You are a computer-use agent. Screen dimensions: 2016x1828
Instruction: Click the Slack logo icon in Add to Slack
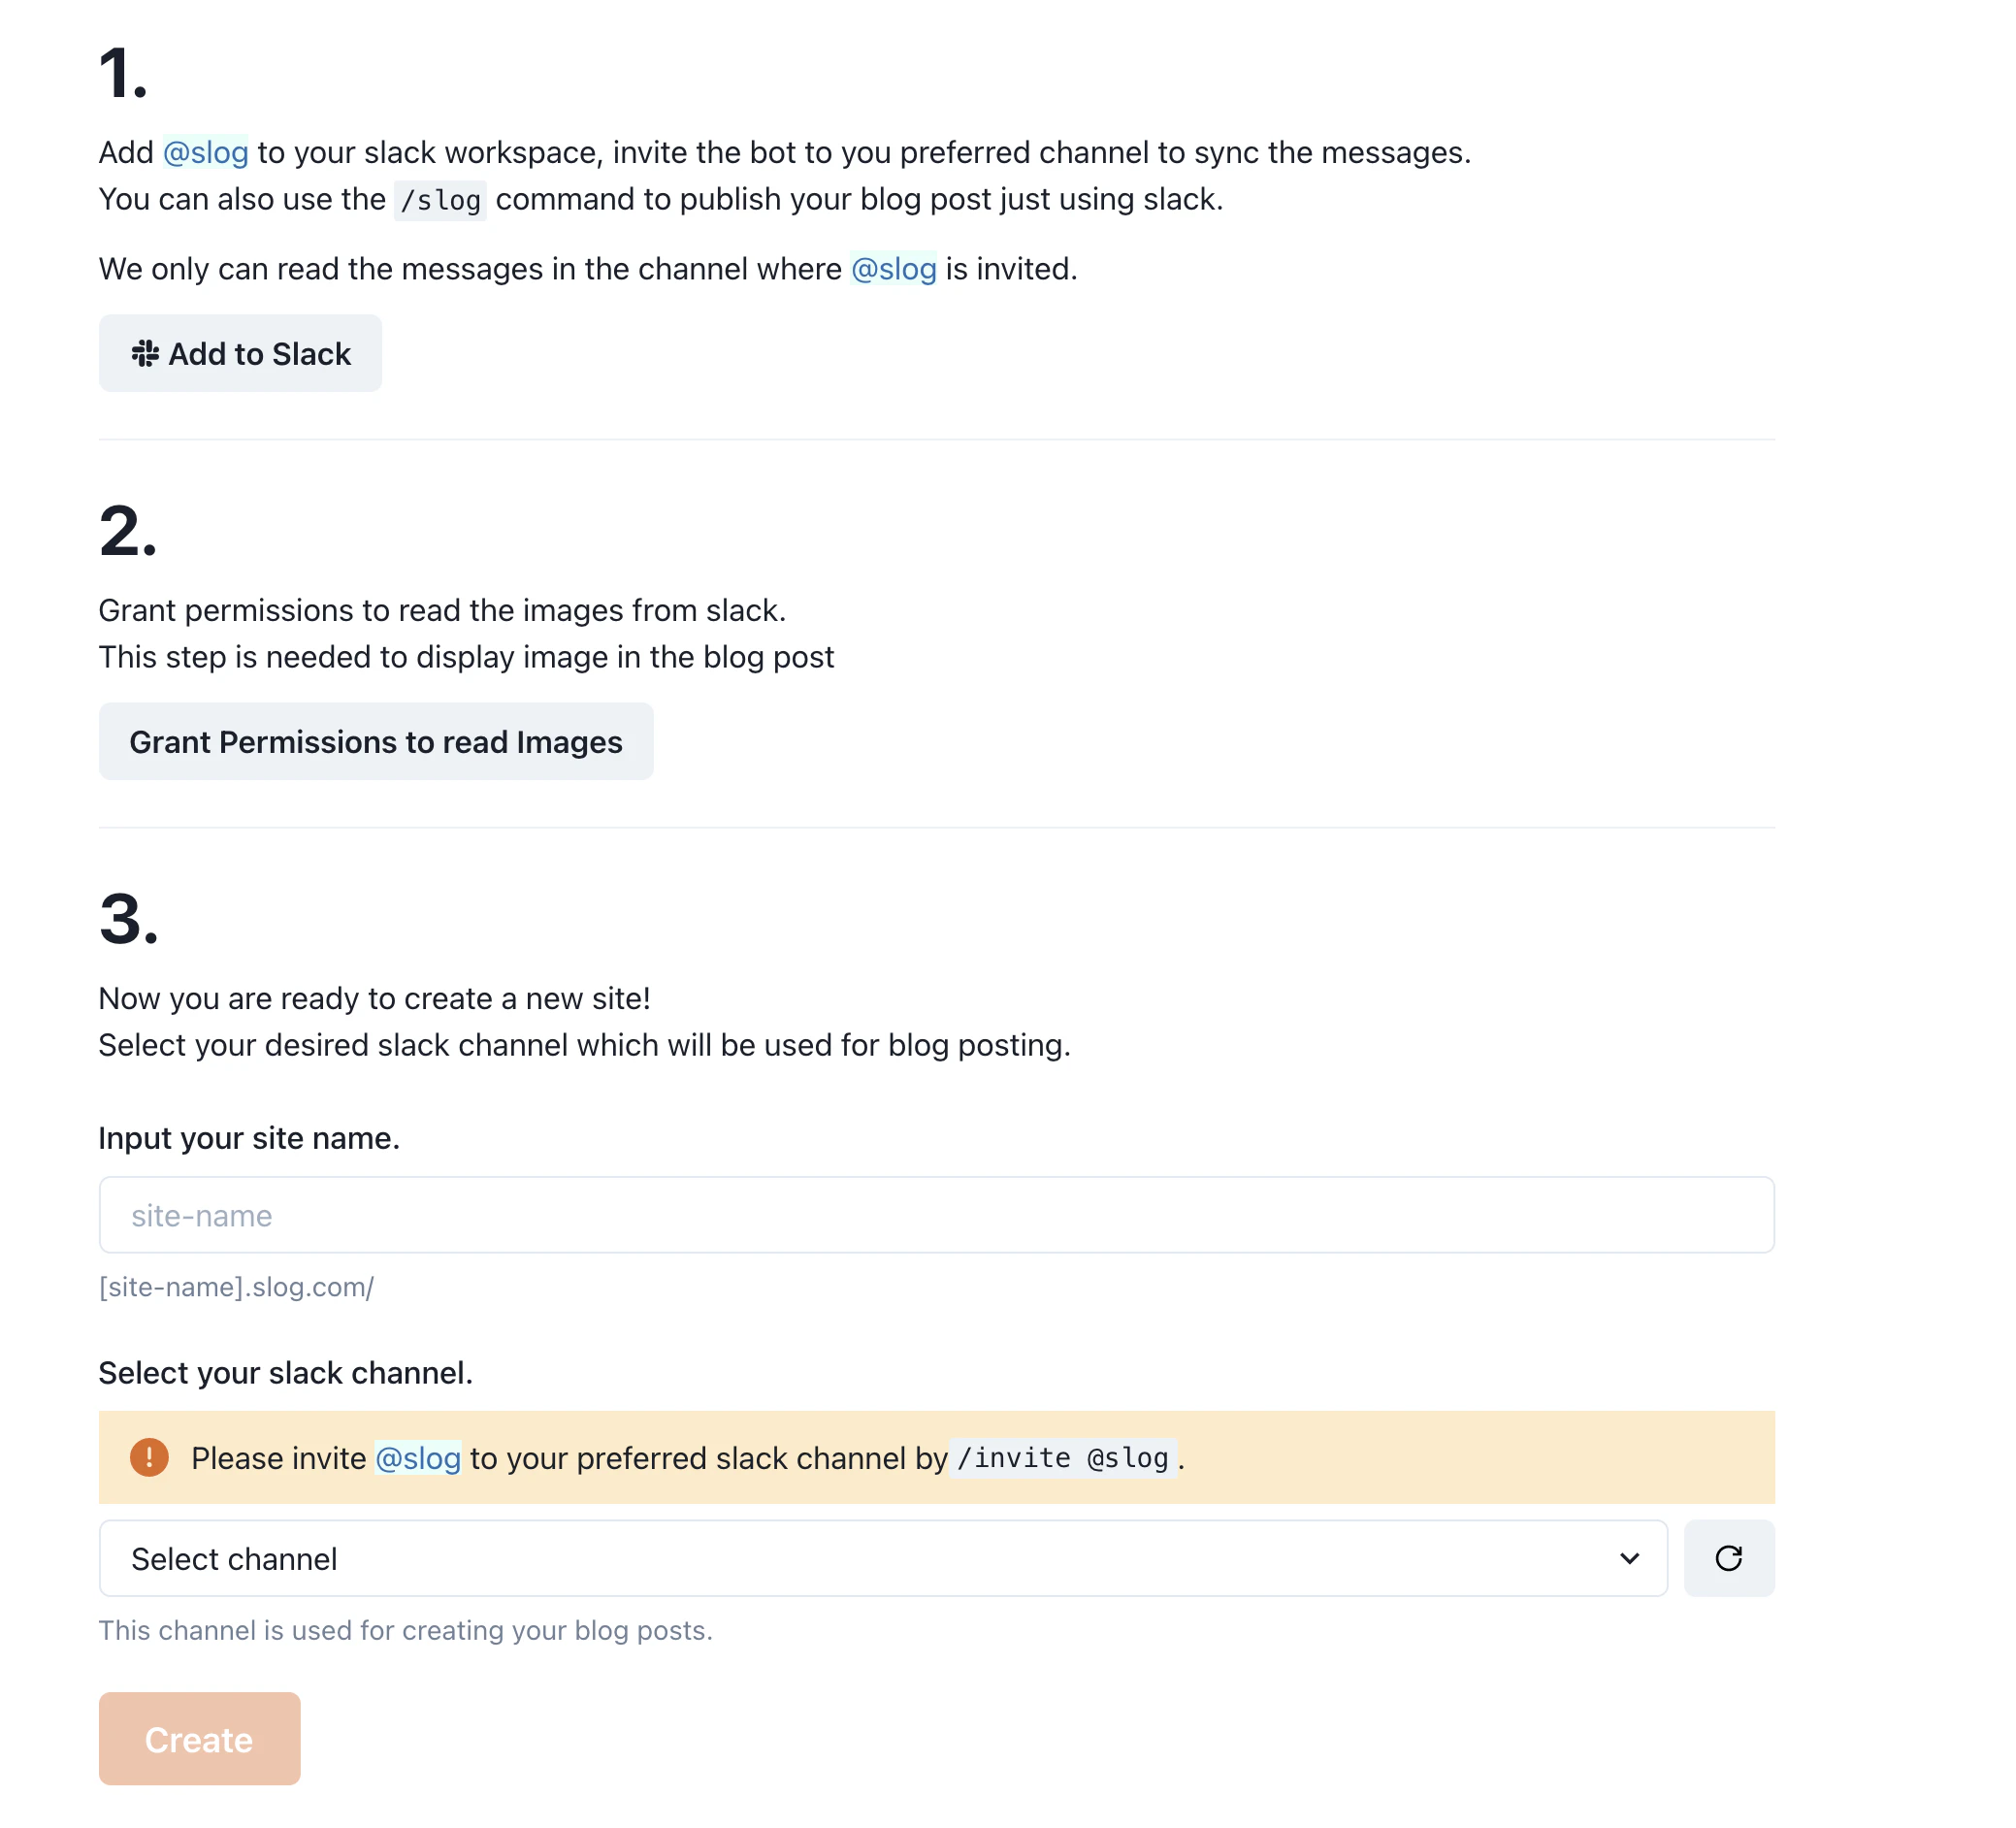pyautogui.click(x=145, y=354)
